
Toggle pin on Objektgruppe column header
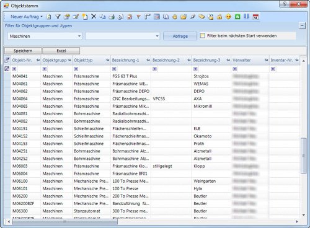click(x=69, y=60)
